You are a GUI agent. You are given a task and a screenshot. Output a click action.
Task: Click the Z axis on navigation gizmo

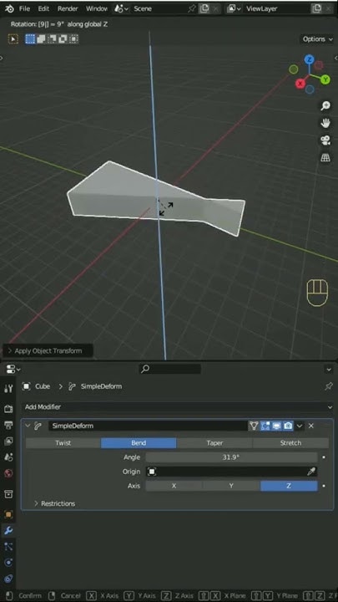310,59
